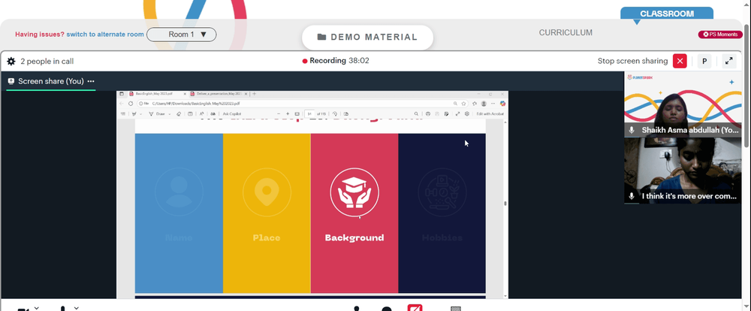Open Screen share (You) three-dots menu
This screenshot has width=751, height=311.
pyautogui.click(x=91, y=81)
